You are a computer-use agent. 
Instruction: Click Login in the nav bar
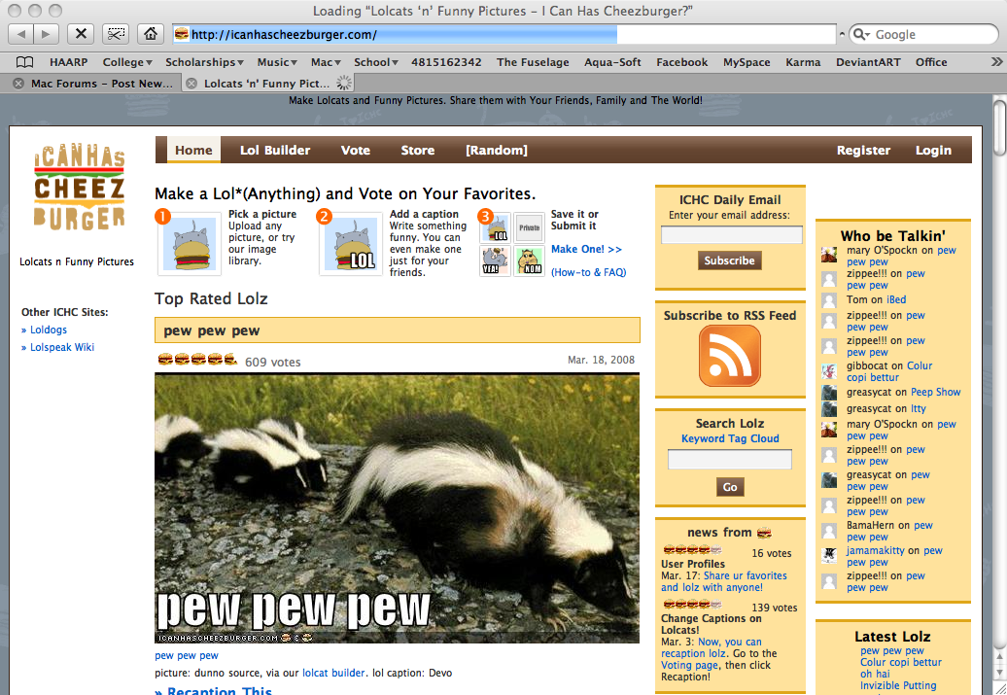tap(933, 150)
